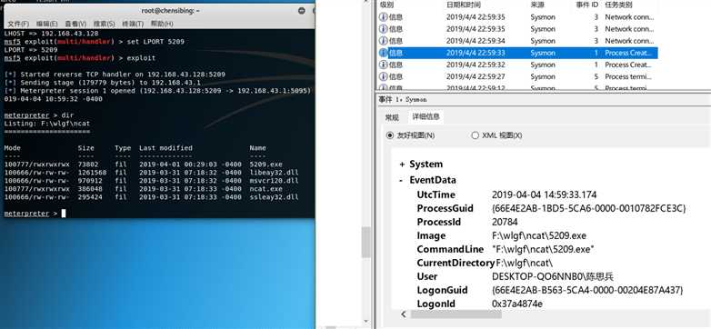The width and height of the screenshot is (711, 329).
Task: Switch to the 详细信息 tab
Action: [x=426, y=116]
